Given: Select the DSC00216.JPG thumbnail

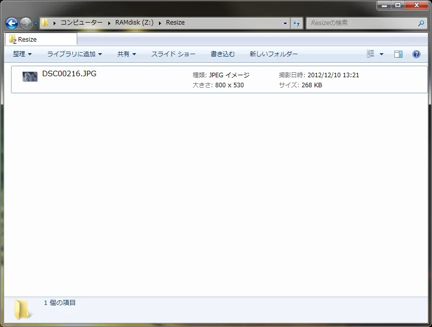Looking at the screenshot, I should tap(30, 77).
